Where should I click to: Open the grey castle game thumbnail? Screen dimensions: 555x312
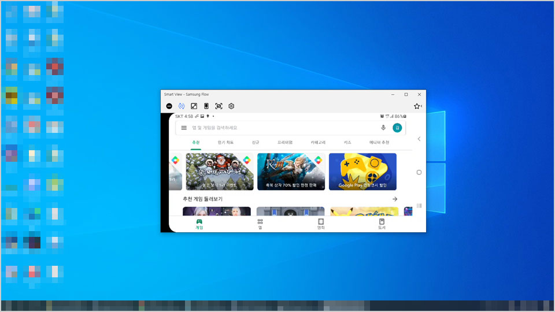(290, 211)
